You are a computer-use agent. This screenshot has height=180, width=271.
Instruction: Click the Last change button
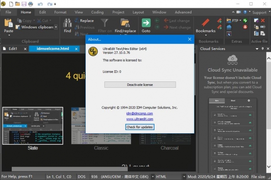point(177,21)
